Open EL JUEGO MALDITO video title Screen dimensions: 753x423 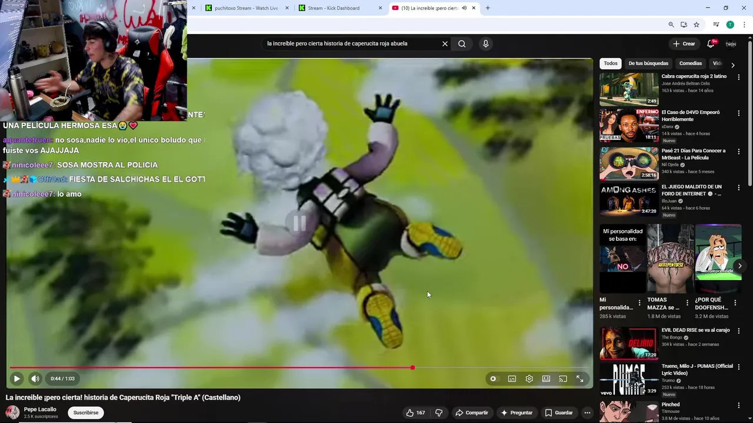point(691,190)
